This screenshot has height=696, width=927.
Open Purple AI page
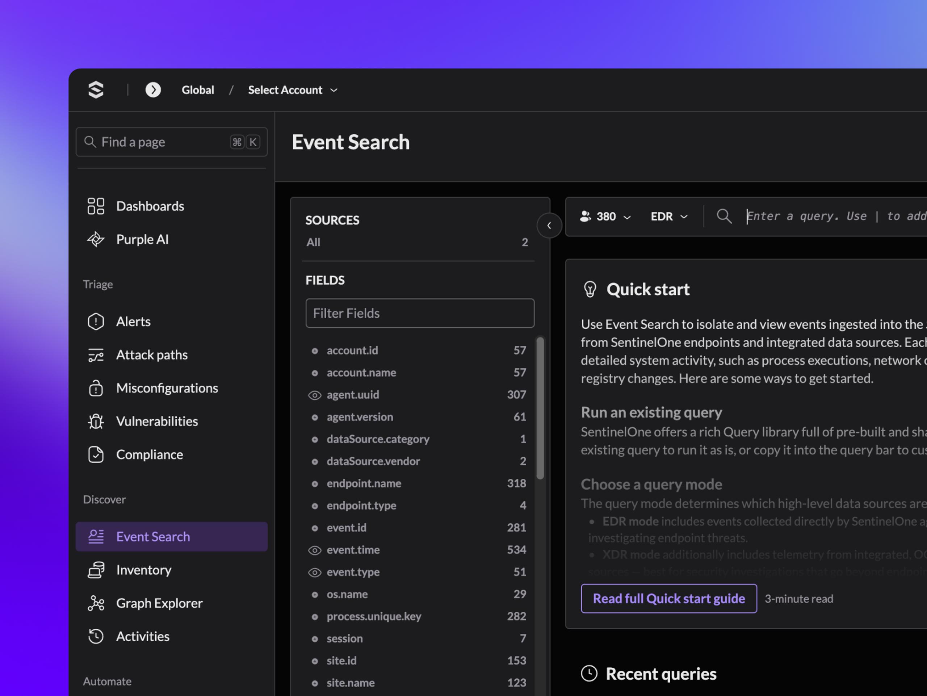(171, 239)
